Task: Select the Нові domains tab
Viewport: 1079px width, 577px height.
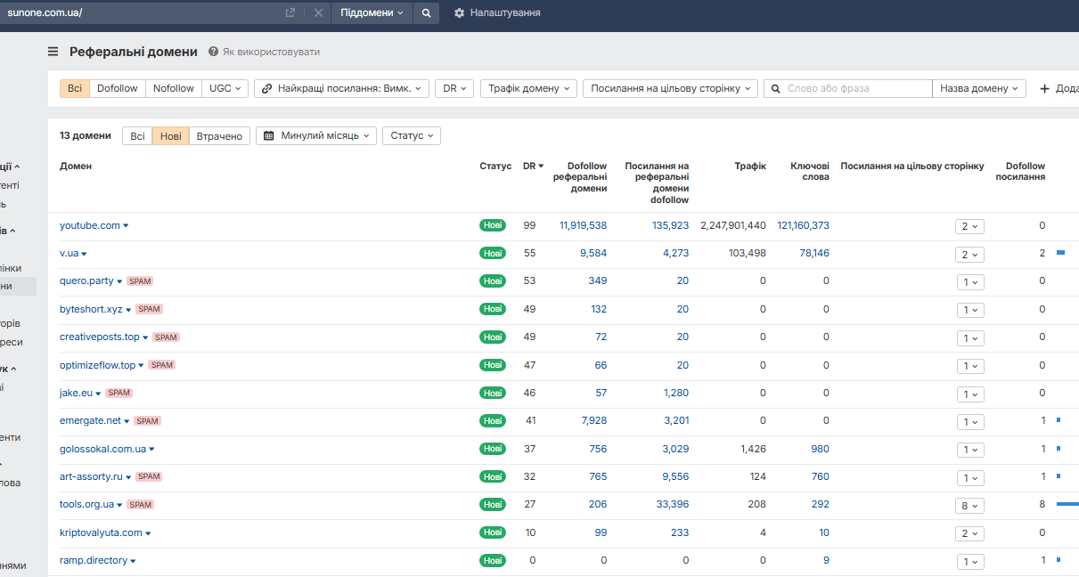Action: 170,136
